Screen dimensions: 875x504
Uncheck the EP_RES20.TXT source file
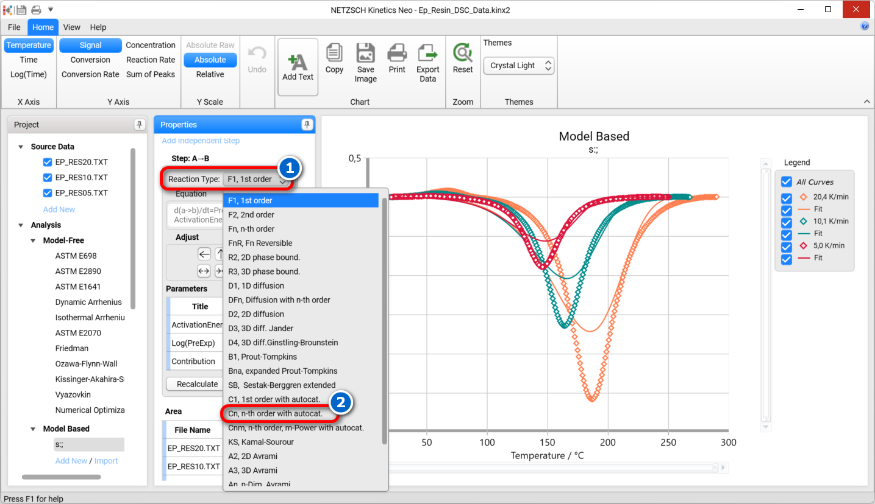pos(48,162)
